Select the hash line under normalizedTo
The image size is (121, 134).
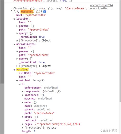pyautogui.click(x=25, y=48)
